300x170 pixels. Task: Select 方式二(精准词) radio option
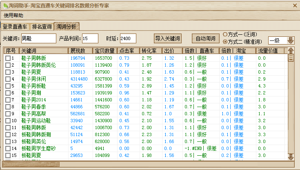pos(242,42)
